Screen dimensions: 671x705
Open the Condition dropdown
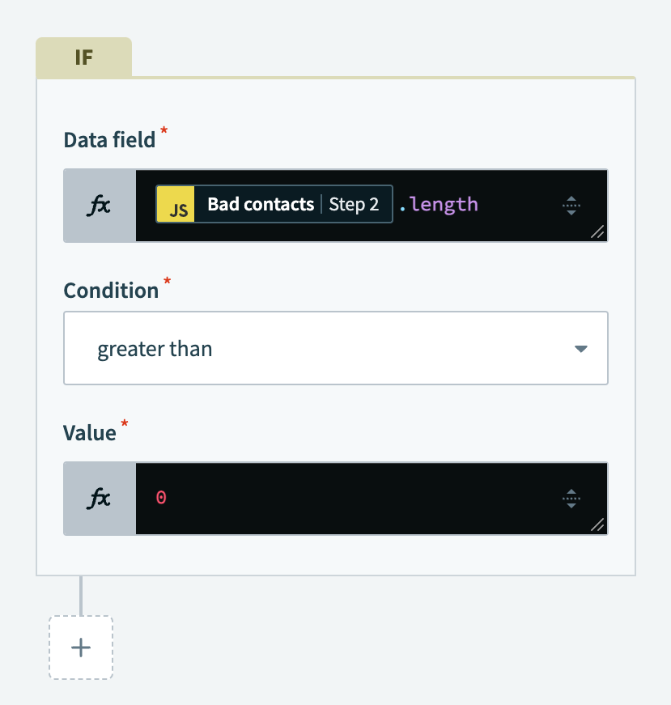click(x=336, y=348)
